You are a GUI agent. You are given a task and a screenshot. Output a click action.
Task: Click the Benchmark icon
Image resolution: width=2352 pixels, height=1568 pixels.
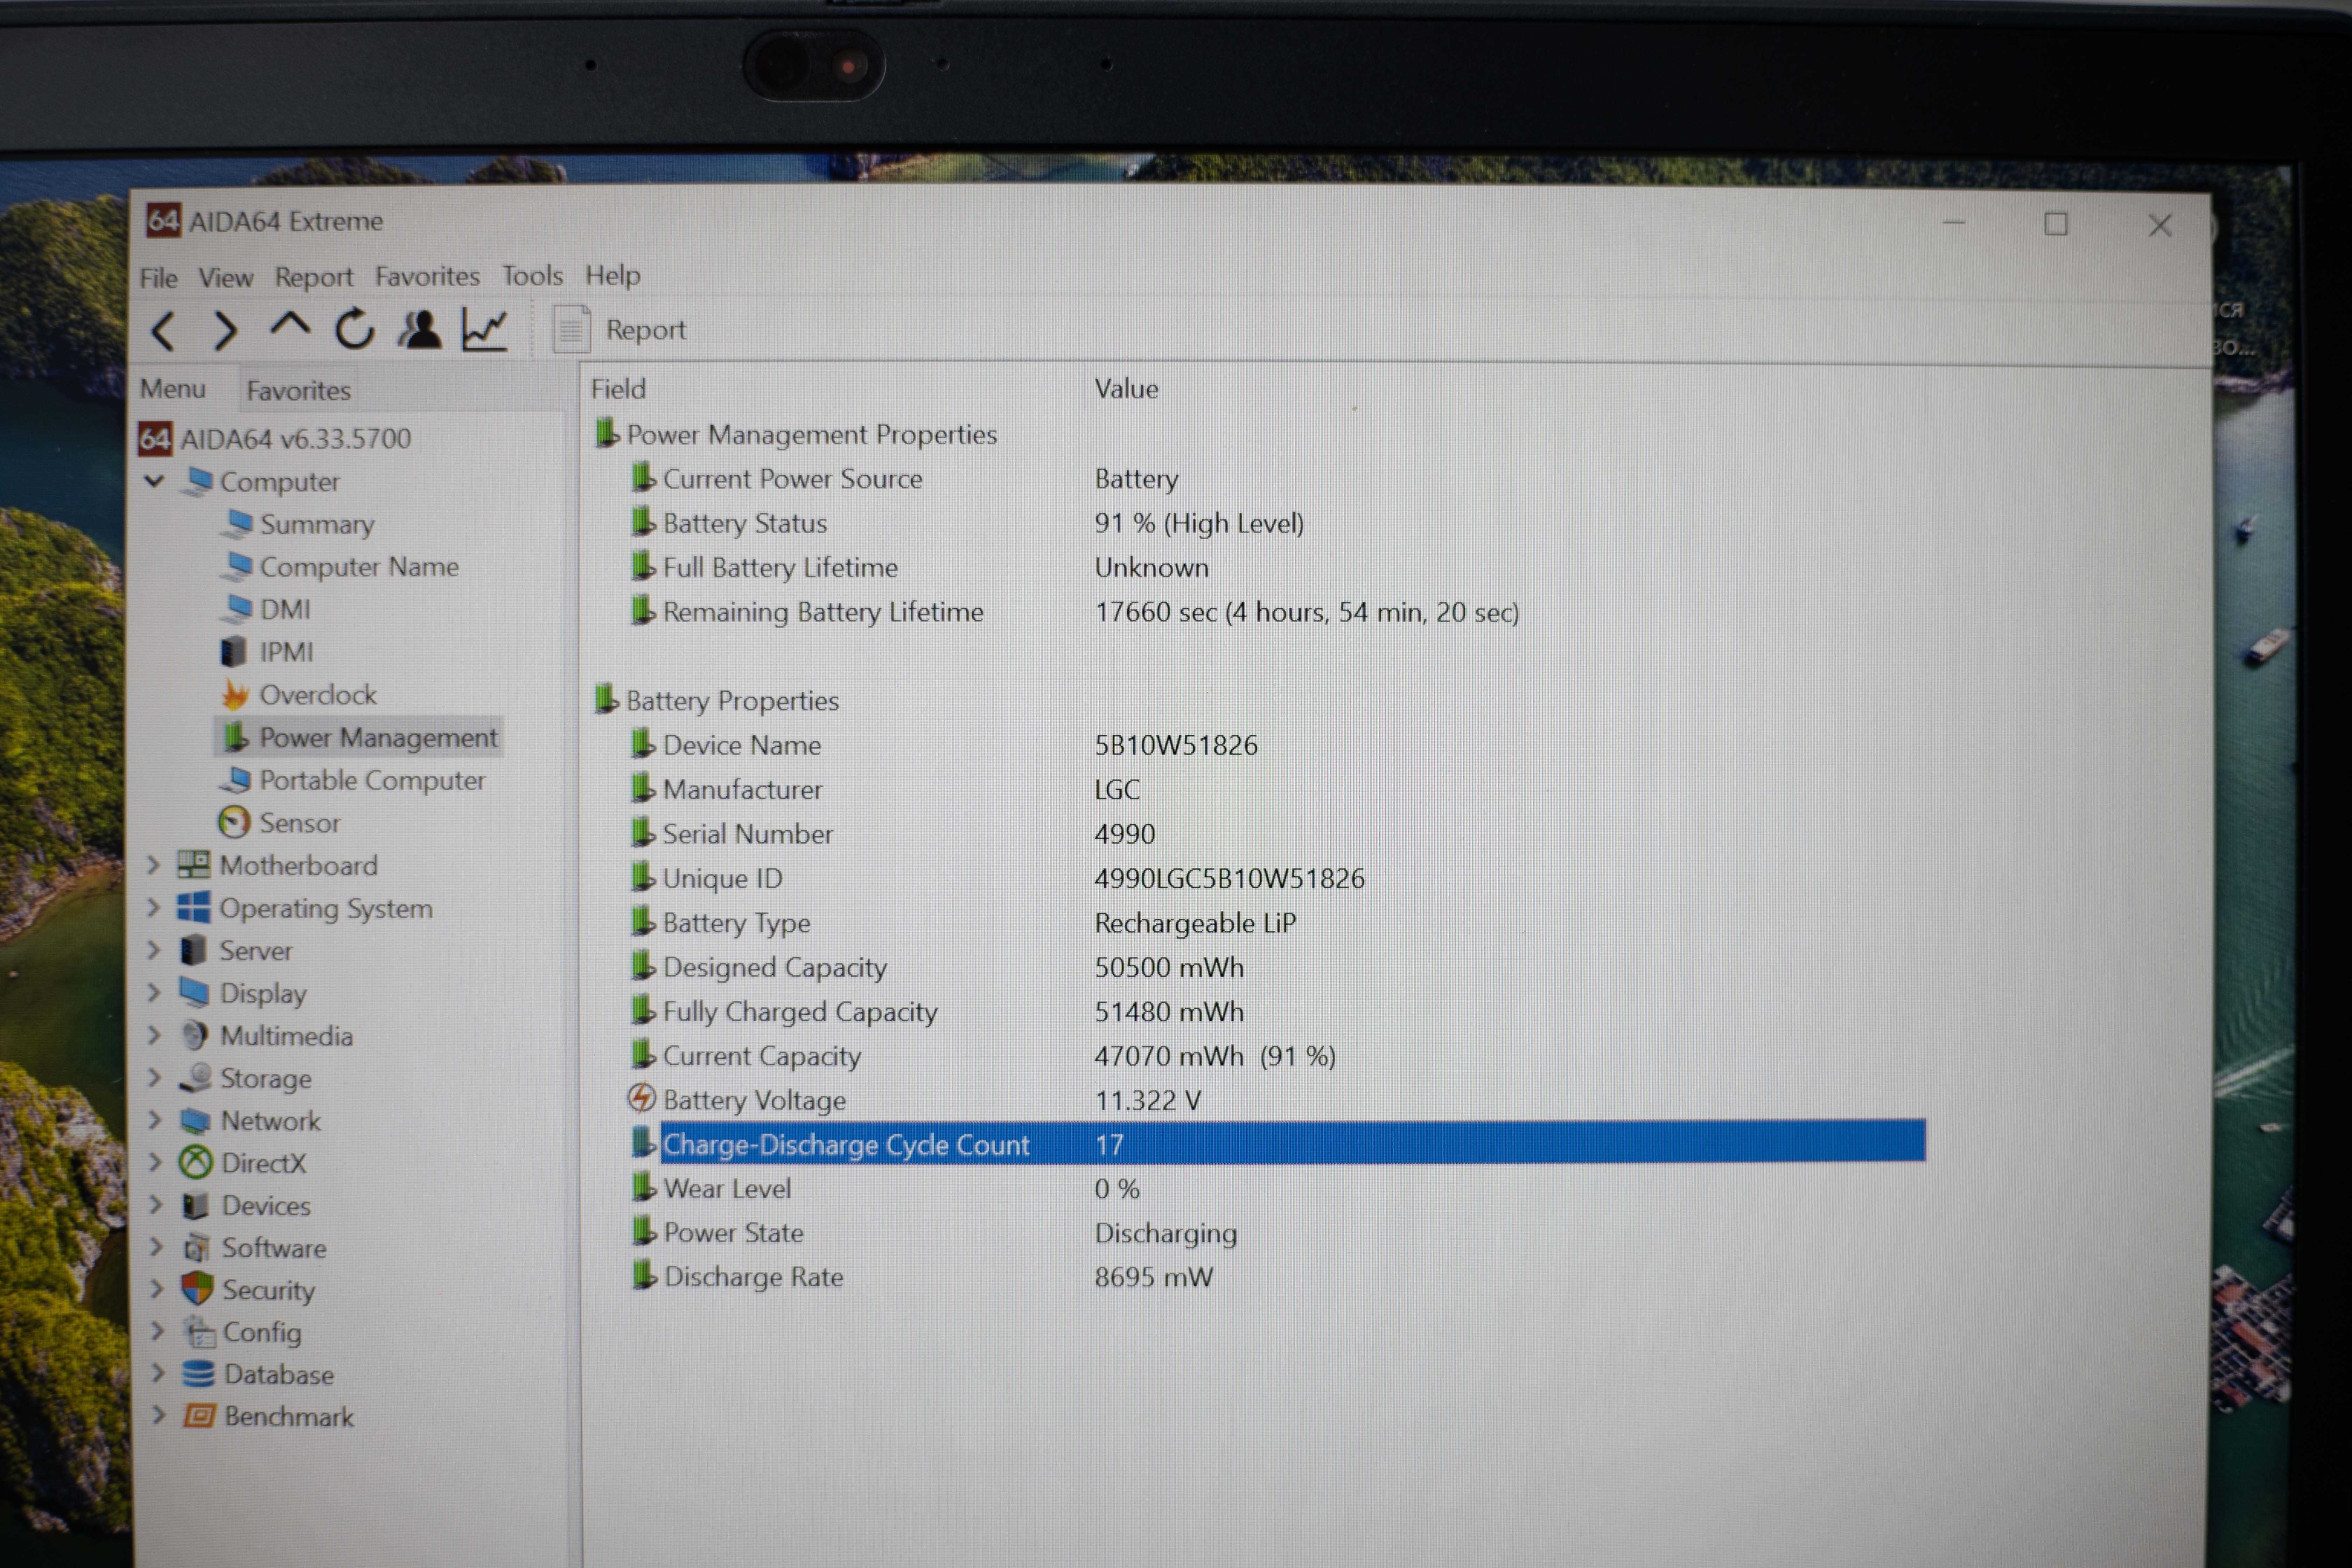coord(200,1416)
